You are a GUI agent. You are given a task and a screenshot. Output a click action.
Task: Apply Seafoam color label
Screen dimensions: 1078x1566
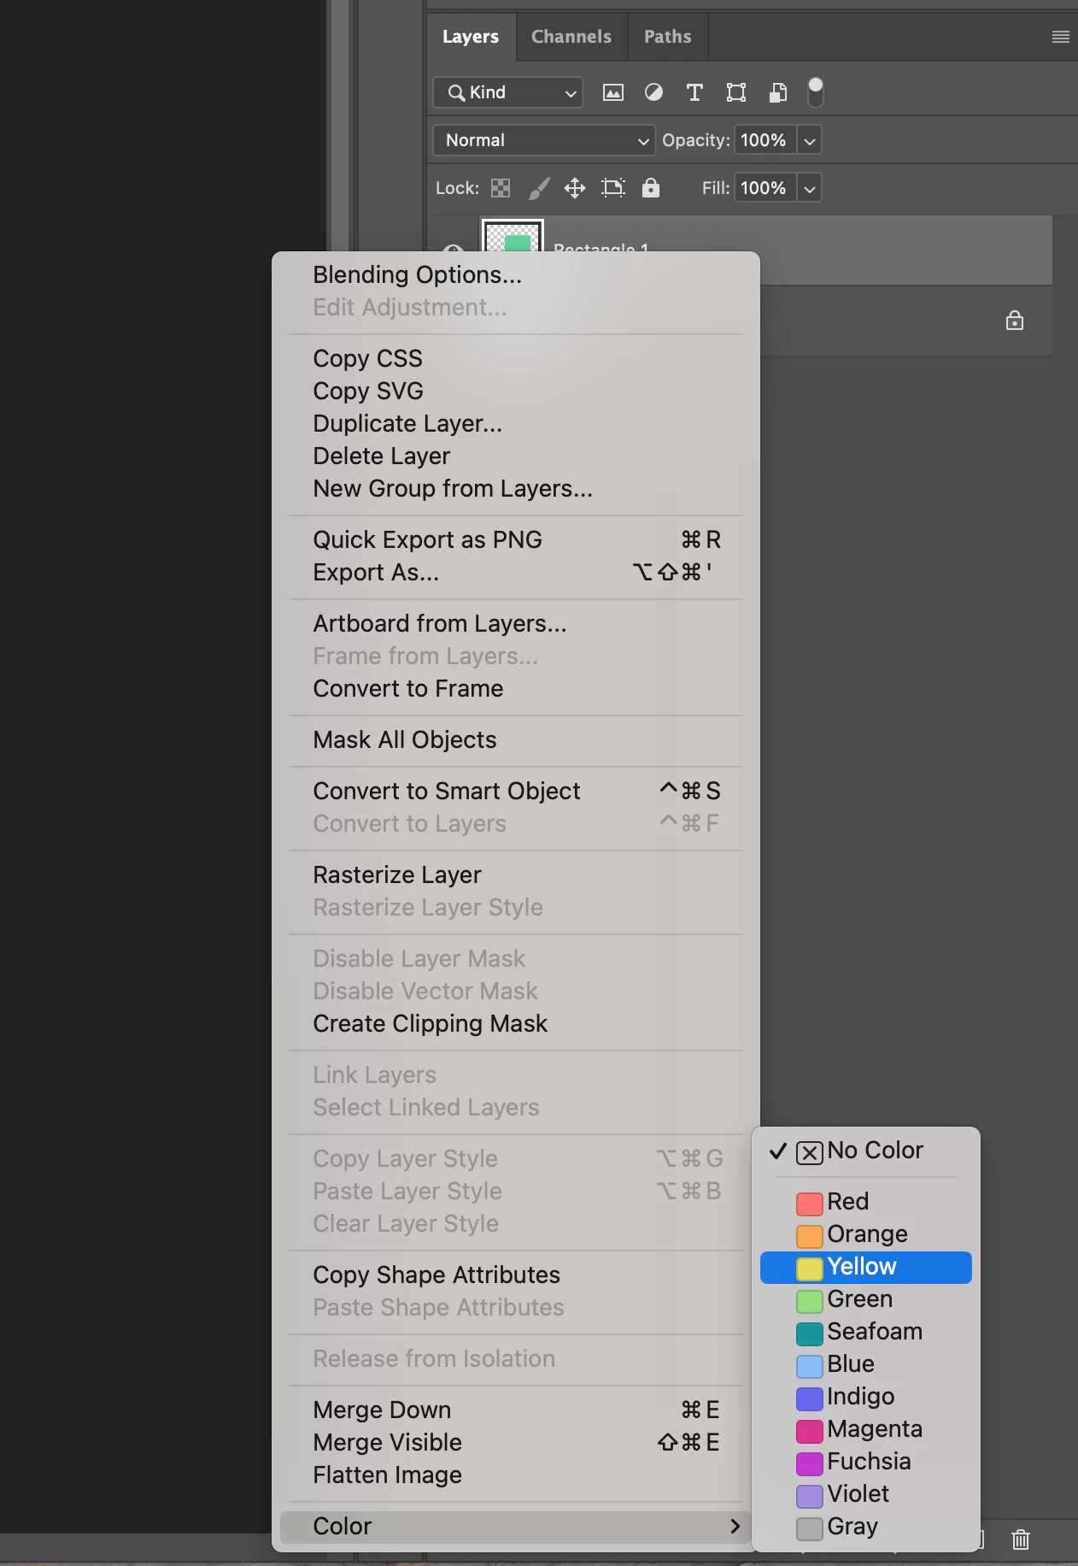coord(866,1332)
